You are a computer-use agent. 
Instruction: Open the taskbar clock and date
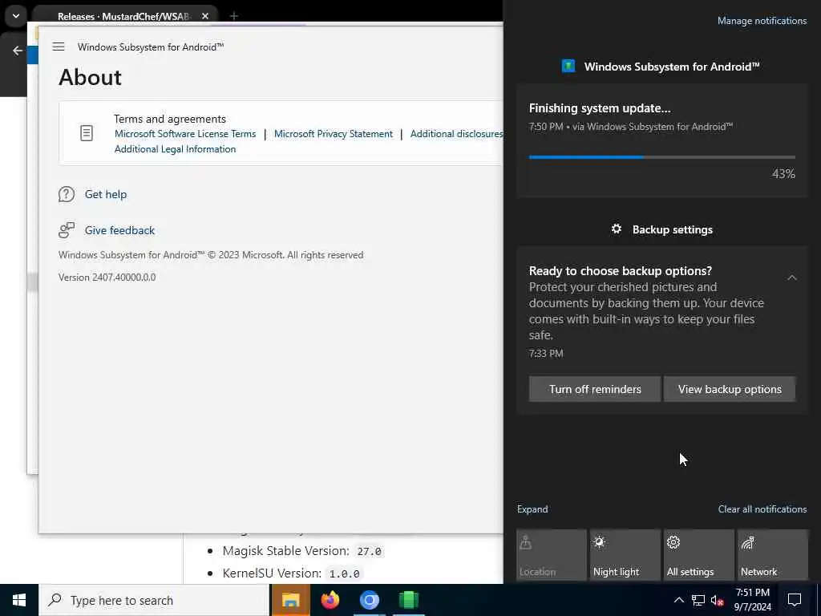point(752,600)
